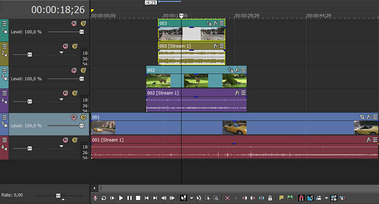Click track 1 level slider handle
This screenshot has width=379, height=204.
click(x=81, y=32)
